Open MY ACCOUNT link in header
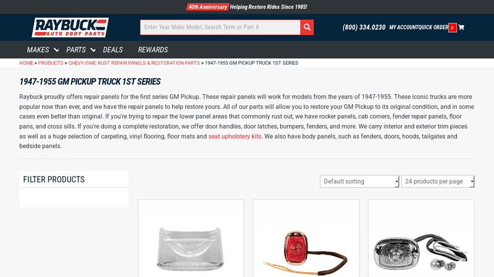Image resolution: width=494 pixels, height=277 pixels. (404, 27)
